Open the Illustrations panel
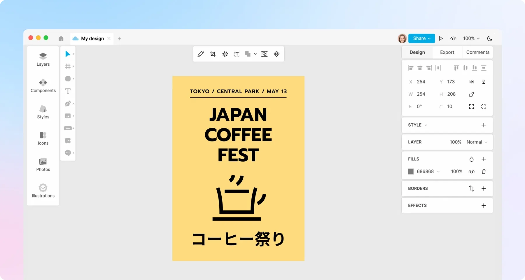525x280 pixels. coord(43,191)
